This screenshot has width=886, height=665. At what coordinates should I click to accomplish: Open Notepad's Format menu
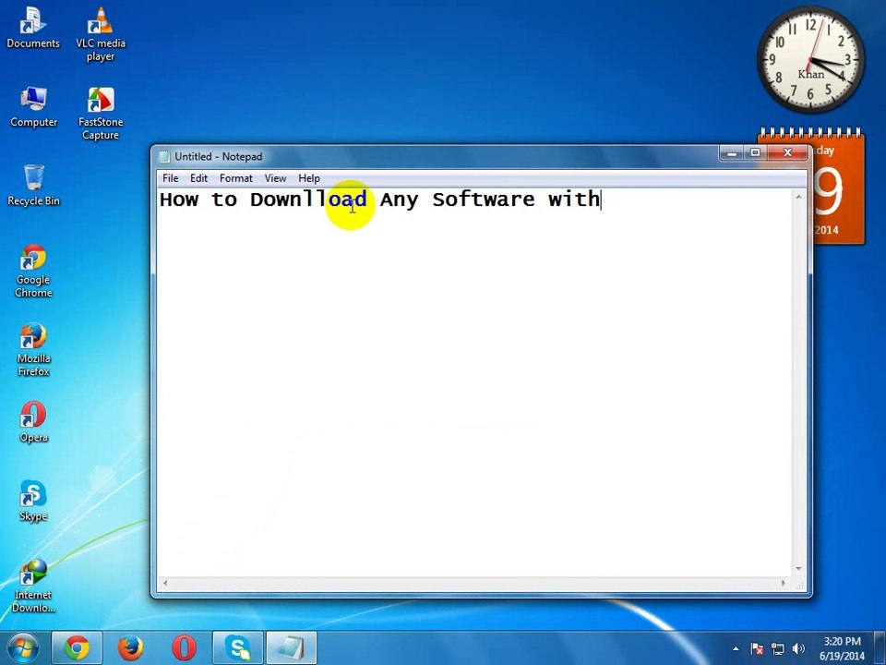click(x=236, y=178)
